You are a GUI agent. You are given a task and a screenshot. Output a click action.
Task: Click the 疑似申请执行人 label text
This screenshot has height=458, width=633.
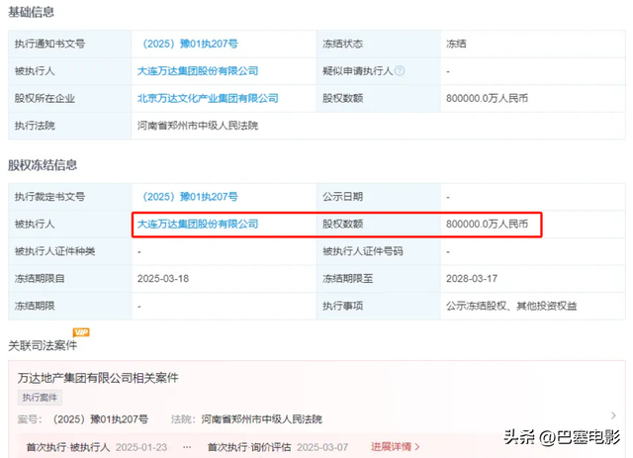click(x=357, y=71)
